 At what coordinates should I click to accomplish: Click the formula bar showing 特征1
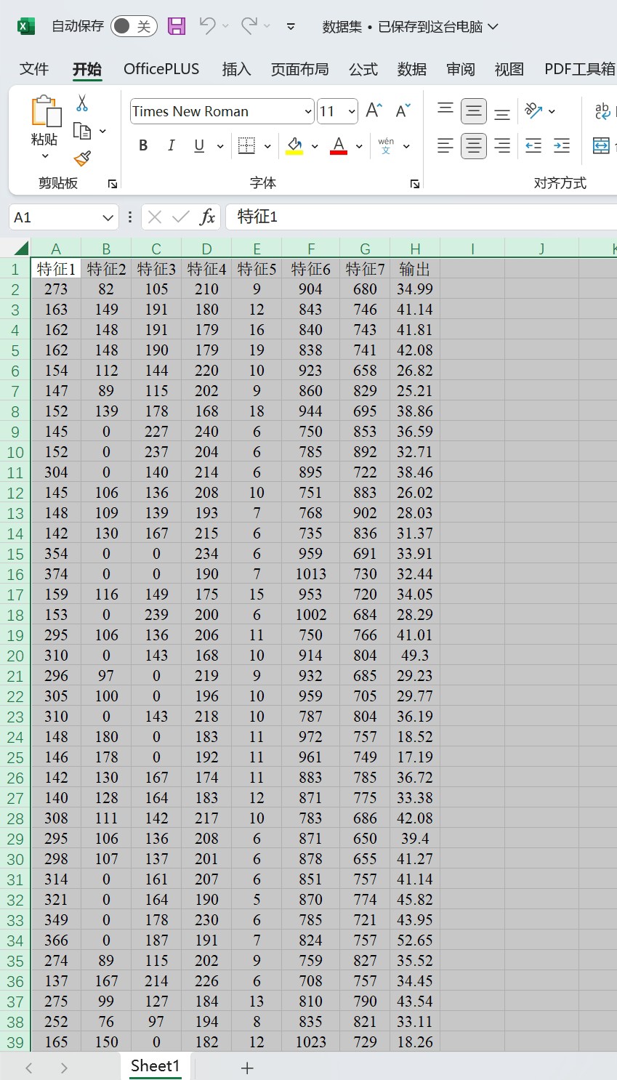(x=422, y=217)
